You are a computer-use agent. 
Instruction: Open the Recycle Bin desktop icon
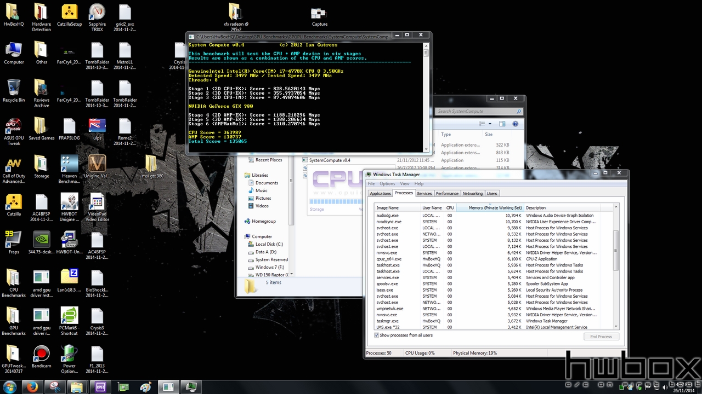(13, 91)
